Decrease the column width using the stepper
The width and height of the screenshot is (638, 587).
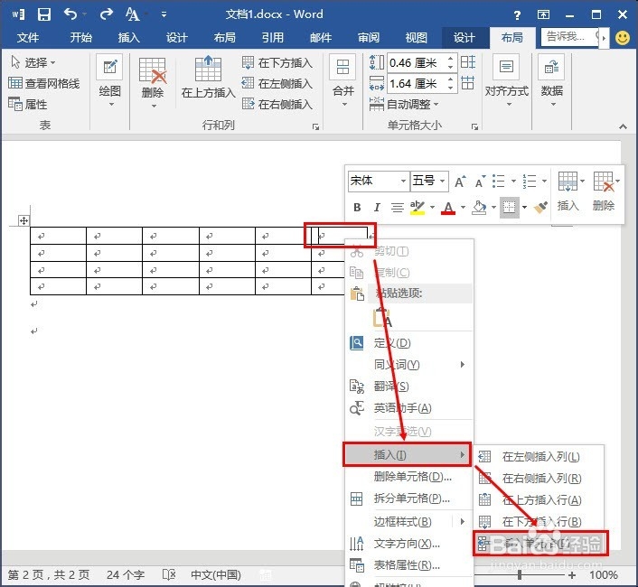(450, 89)
